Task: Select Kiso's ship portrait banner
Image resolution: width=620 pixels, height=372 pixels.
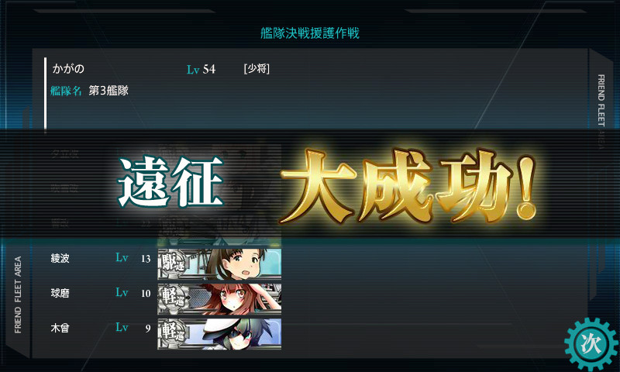Action: [219, 334]
